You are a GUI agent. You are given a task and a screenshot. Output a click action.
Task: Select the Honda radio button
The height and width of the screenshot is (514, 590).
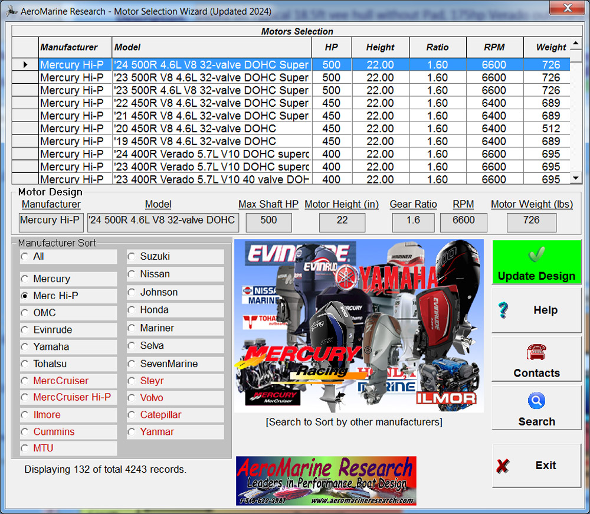point(132,310)
